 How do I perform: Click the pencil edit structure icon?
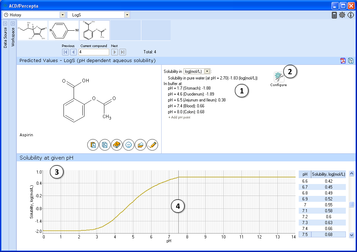point(152,145)
